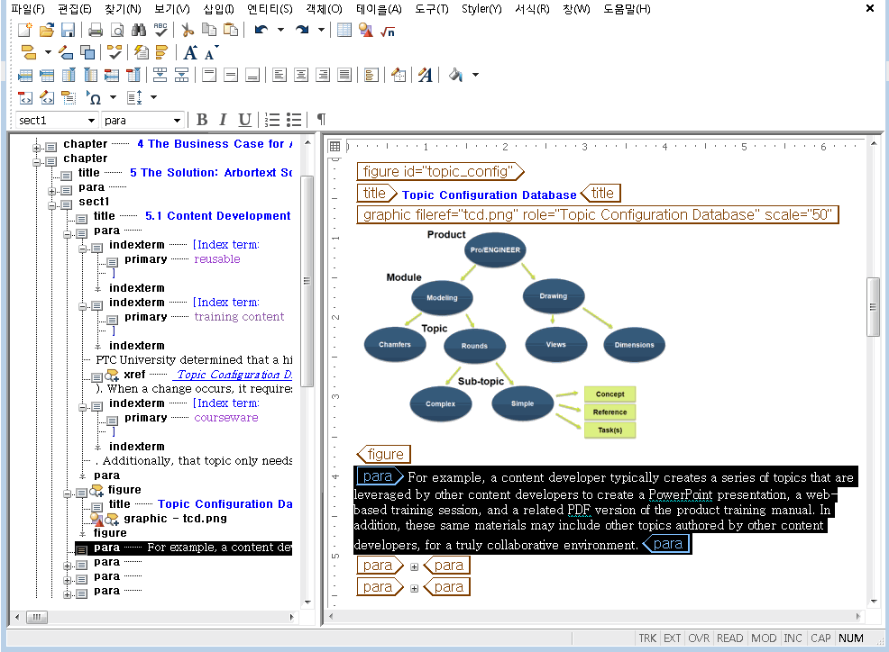
Task: Click the paint bucket fill icon
Action: (x=456, y=75)
